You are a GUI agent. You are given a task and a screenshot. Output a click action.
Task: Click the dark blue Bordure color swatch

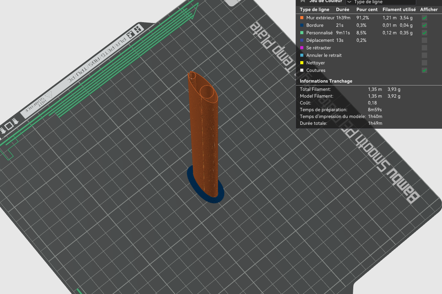[302, 25]
